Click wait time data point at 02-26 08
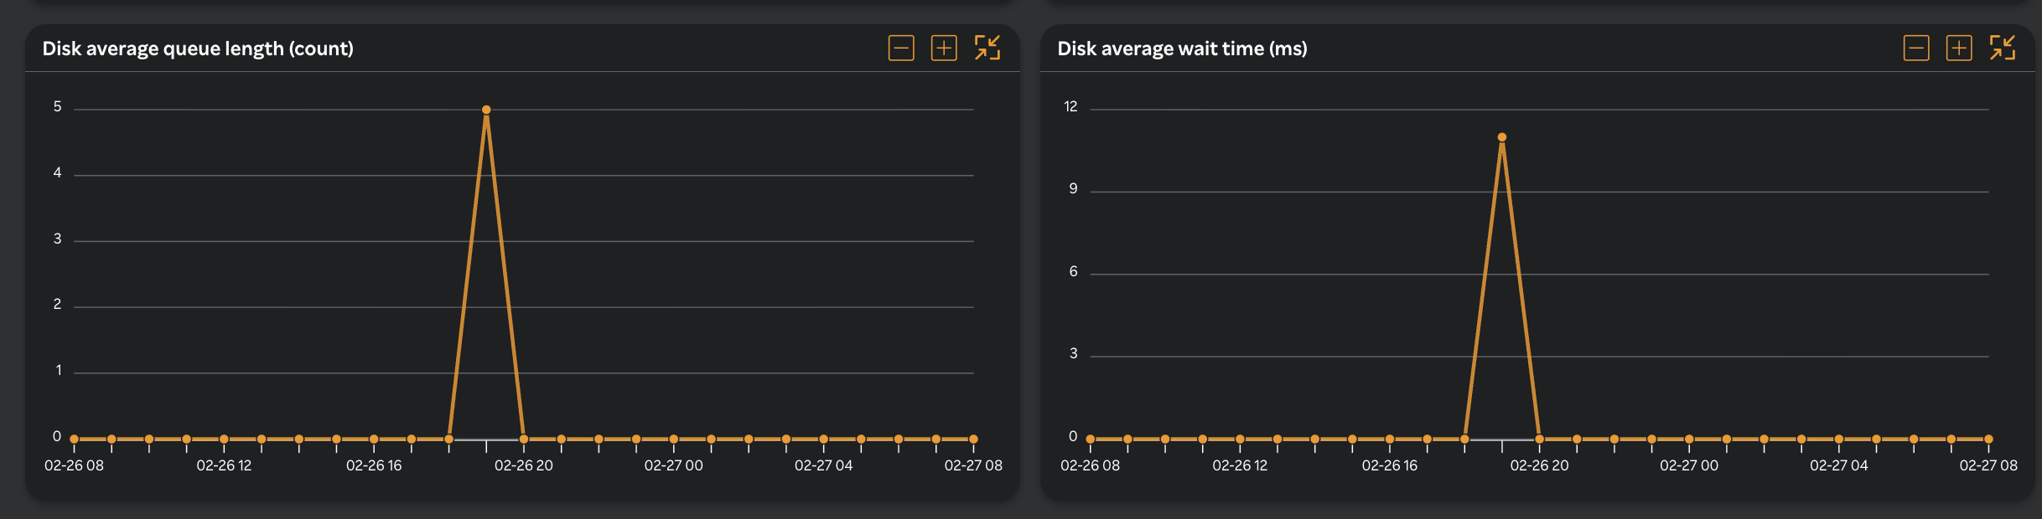This screenshot has width=2042, height=519. point(1091,439)
